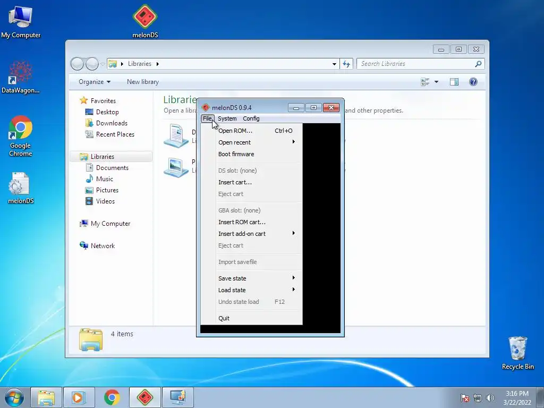Open the DataWagon desktop shortcut
The image size is (544, 408).
click(21, 77)
